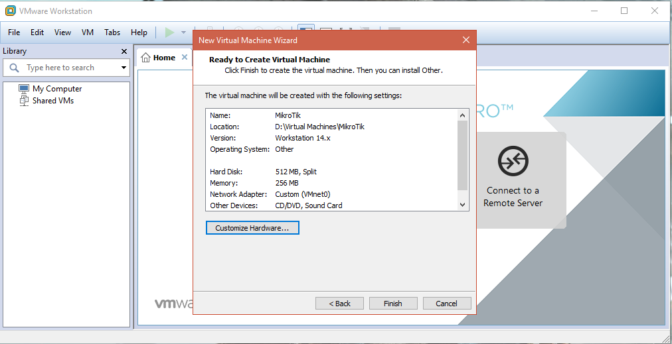Viewport: 672px width, 344px height.
Task: Click the settings list scrollbar thumb
Action: [462, 155]
